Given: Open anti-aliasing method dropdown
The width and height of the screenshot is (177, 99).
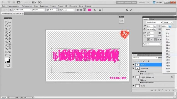Looking at the screenshot, I should (x=74, y=10).
